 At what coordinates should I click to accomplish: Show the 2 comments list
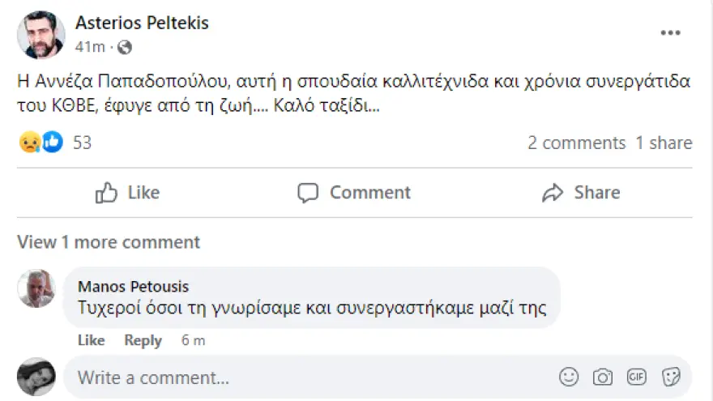pos(576,143)
